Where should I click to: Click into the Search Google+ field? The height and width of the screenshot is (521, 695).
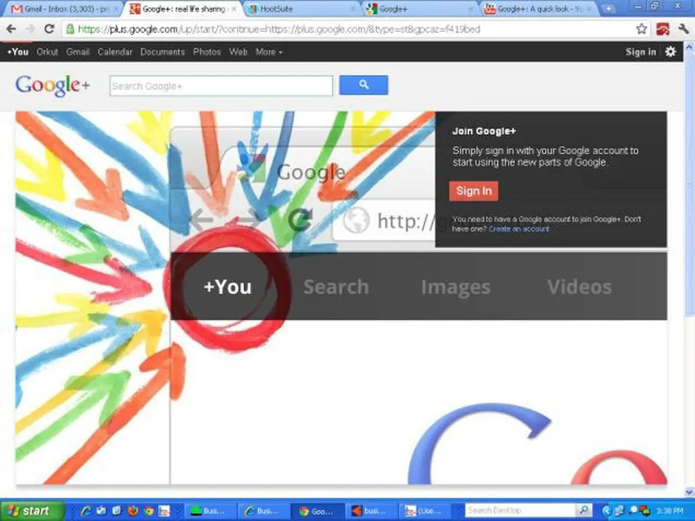(x=221, y=86)
